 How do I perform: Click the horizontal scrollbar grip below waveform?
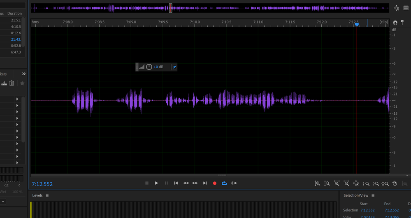pos(222,175)
